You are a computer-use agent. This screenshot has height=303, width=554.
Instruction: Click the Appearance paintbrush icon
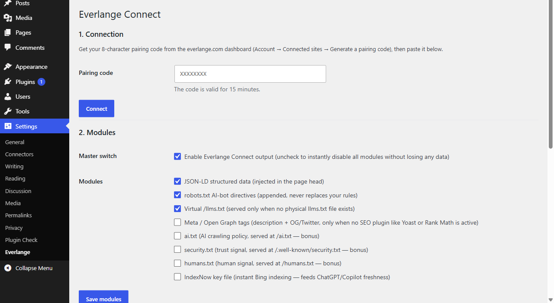coord(8,67)
